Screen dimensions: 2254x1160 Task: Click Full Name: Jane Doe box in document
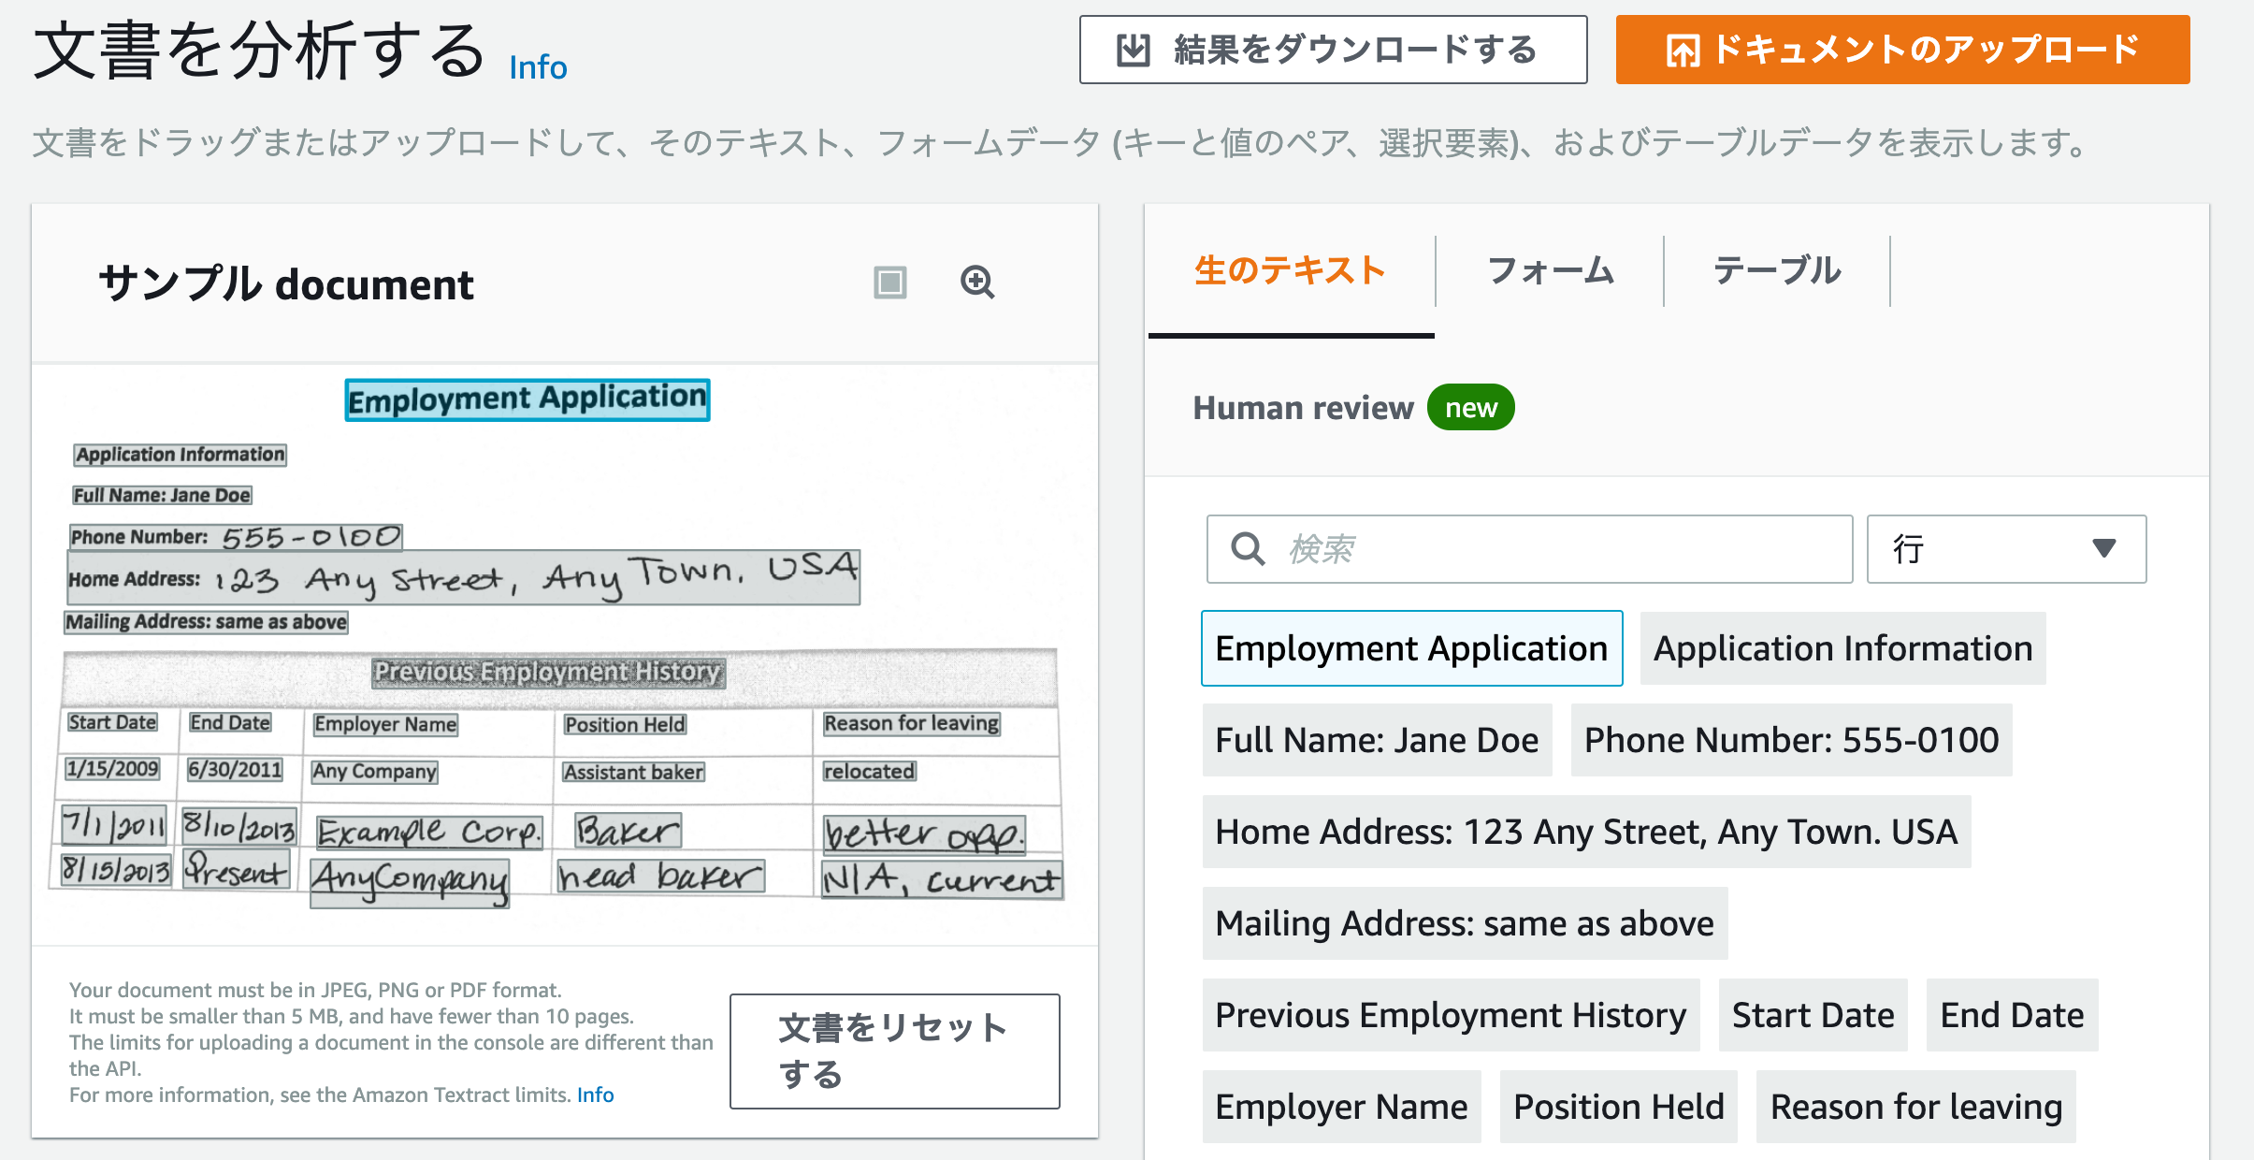click(x=162, y=495)
